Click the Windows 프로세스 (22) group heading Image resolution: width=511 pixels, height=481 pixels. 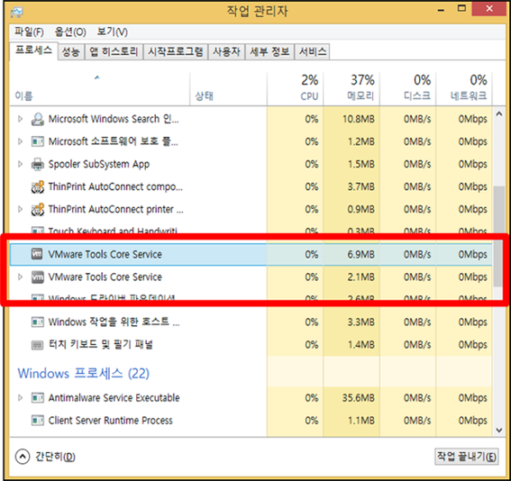tap(84, 373)
